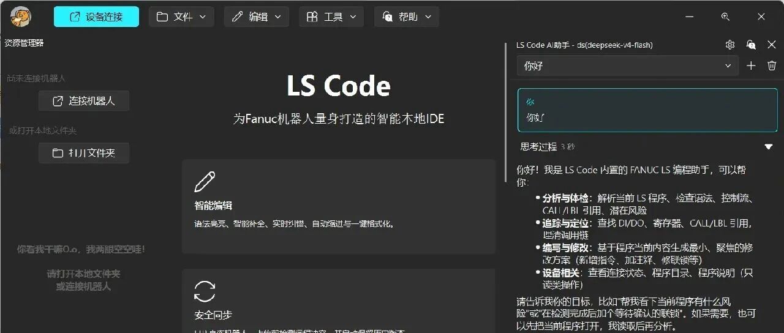This screenshot has height=333, width=784.
Task: Click the 为Fanuc机器人量身打造 subtitle text
Action: point(339,119)
